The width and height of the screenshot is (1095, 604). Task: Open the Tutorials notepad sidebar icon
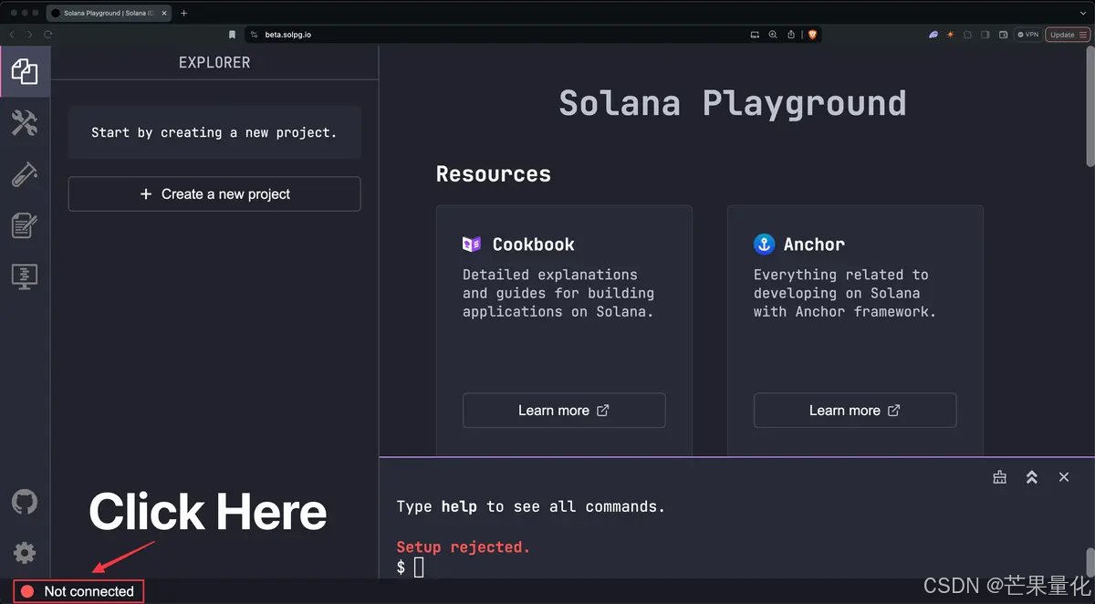point(25,225)
